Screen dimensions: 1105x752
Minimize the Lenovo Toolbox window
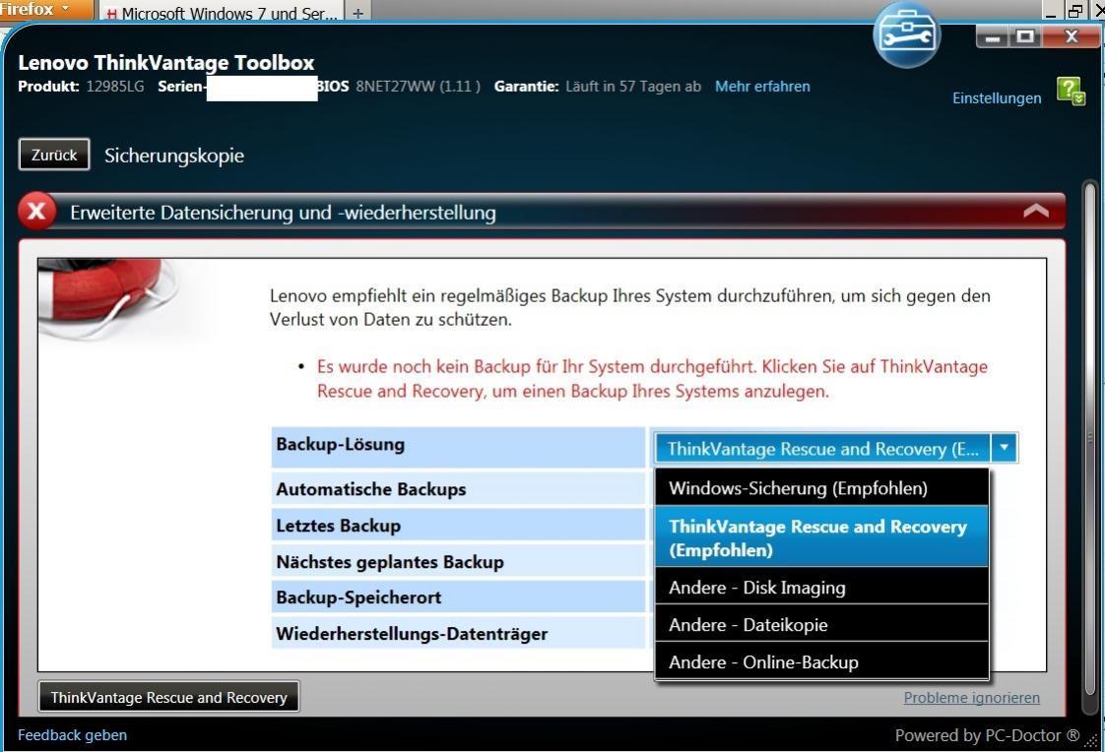point(993,36)
